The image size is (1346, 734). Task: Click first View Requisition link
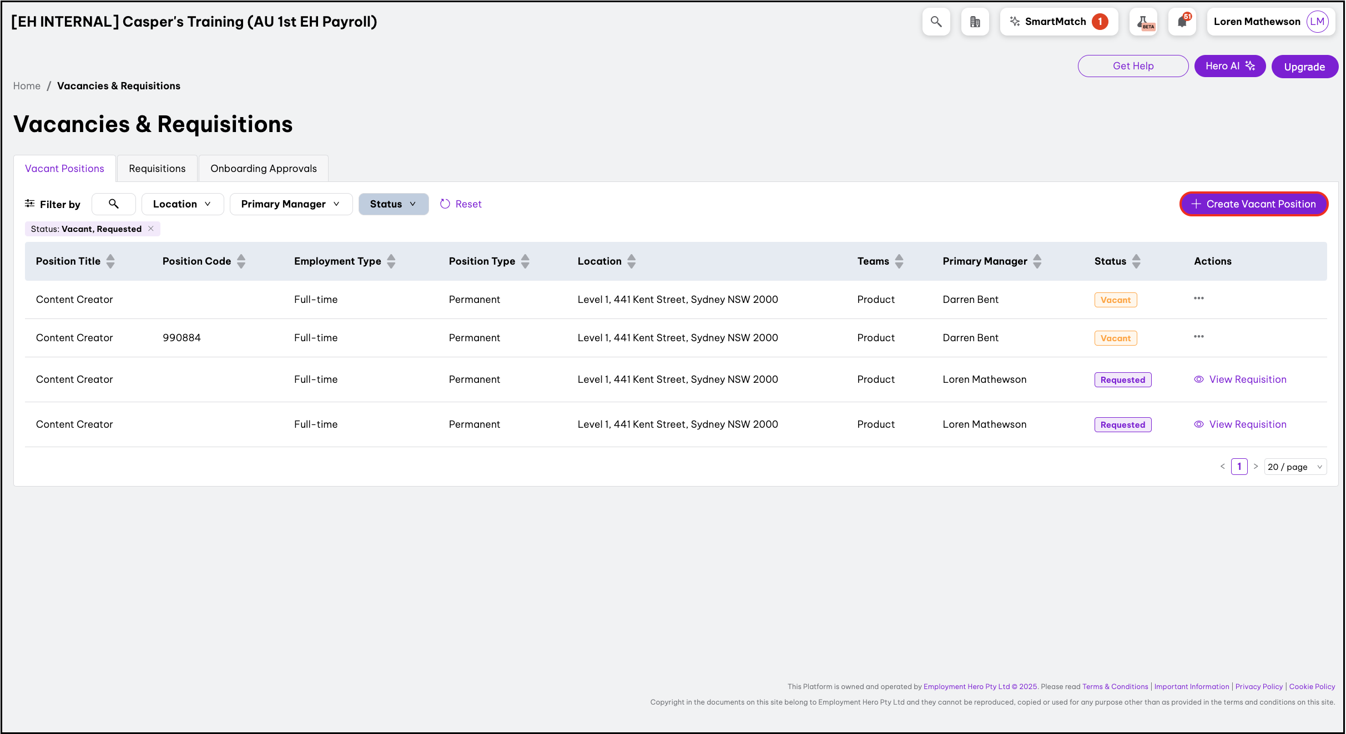(1247, 379)
